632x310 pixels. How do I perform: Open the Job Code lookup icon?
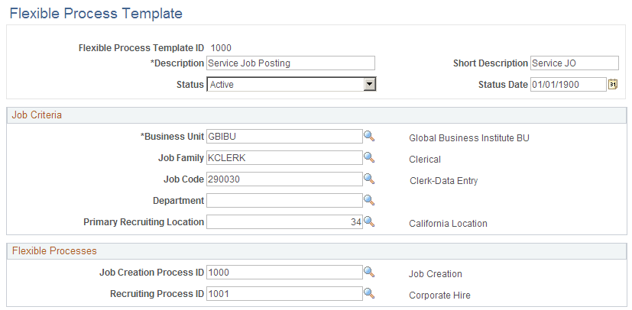pos(369,179)
